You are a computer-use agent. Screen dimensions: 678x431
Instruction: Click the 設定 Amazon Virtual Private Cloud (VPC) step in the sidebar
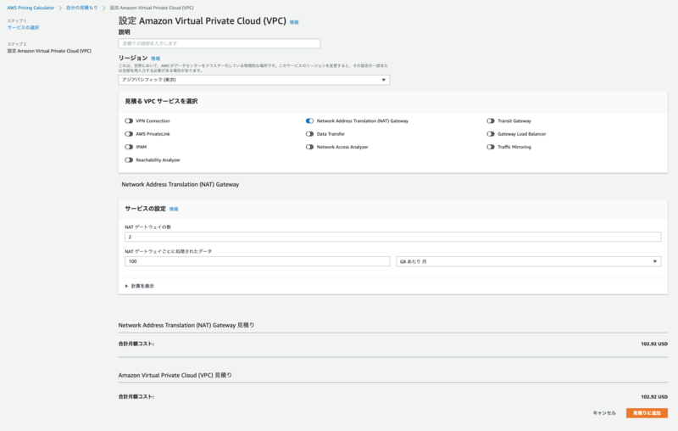click(49, 51)
